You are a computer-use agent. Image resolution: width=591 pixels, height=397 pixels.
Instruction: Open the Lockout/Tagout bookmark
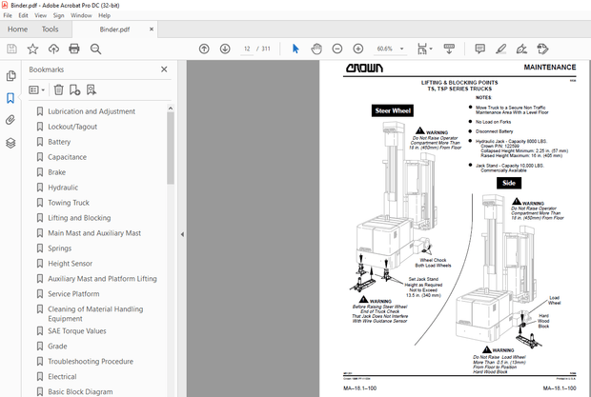(x=72, y=127)
